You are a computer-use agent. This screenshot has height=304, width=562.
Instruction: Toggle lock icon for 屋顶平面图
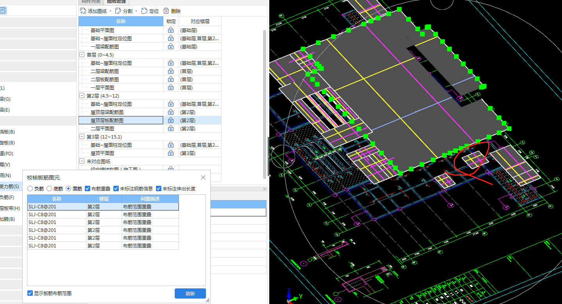pos(171,153)
